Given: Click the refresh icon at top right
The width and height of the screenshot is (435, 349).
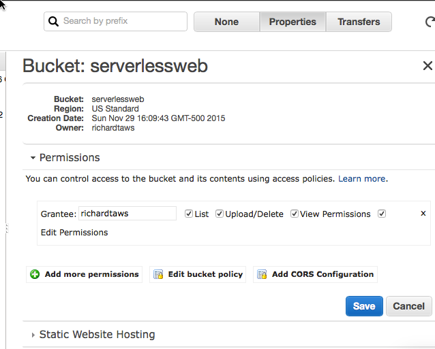Looking at the screenshot, I should (428, 22).
